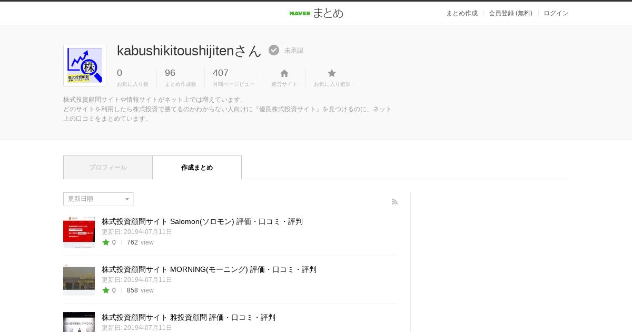Click the Salomon article thumbnail
This screenshot has width=632, height=332.
point(79,232)
